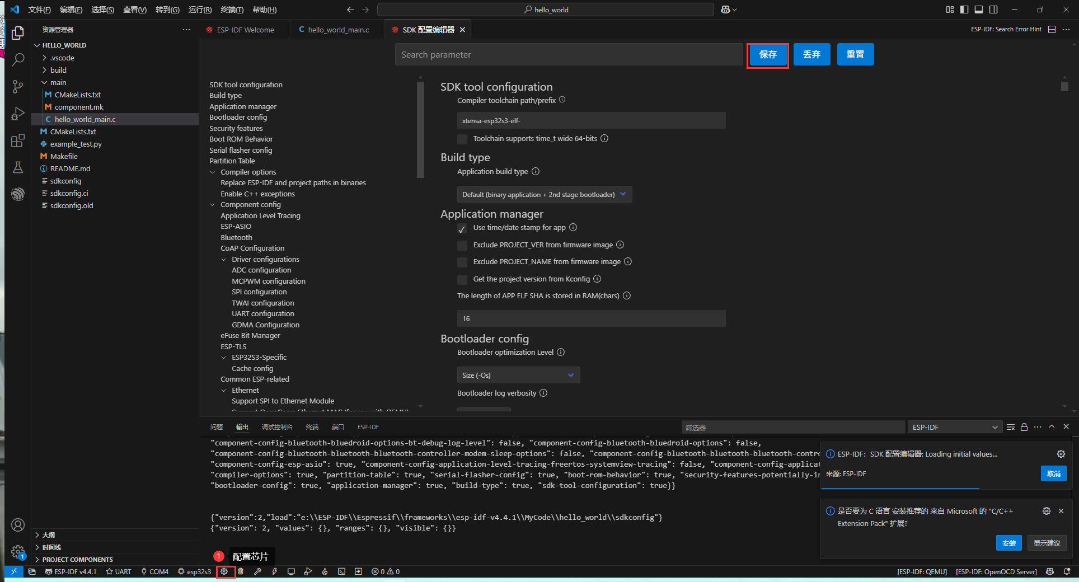Click the Search parameter input field

569,55
